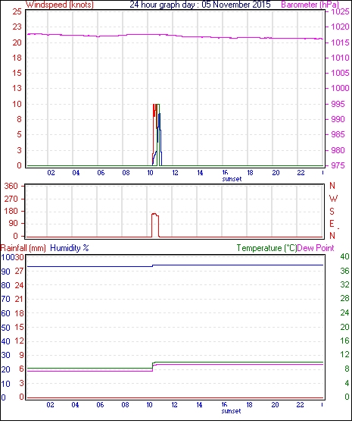352x427 pixels.
Task: Click the Rainfall (mm) legend label
Action: pos(23,248)
